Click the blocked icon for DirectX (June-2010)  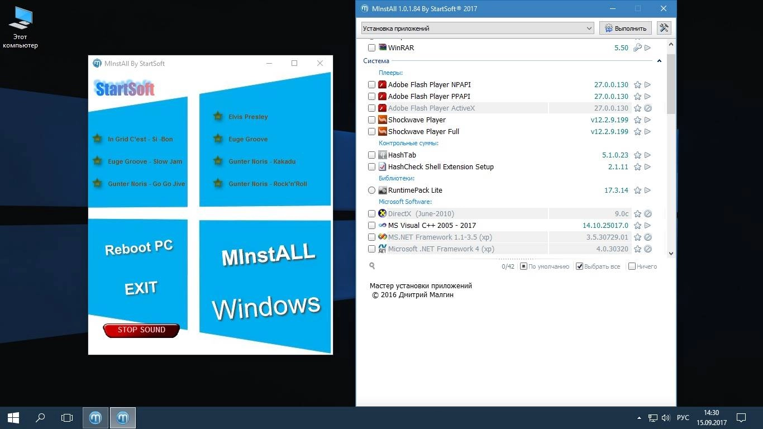point(648,214)
